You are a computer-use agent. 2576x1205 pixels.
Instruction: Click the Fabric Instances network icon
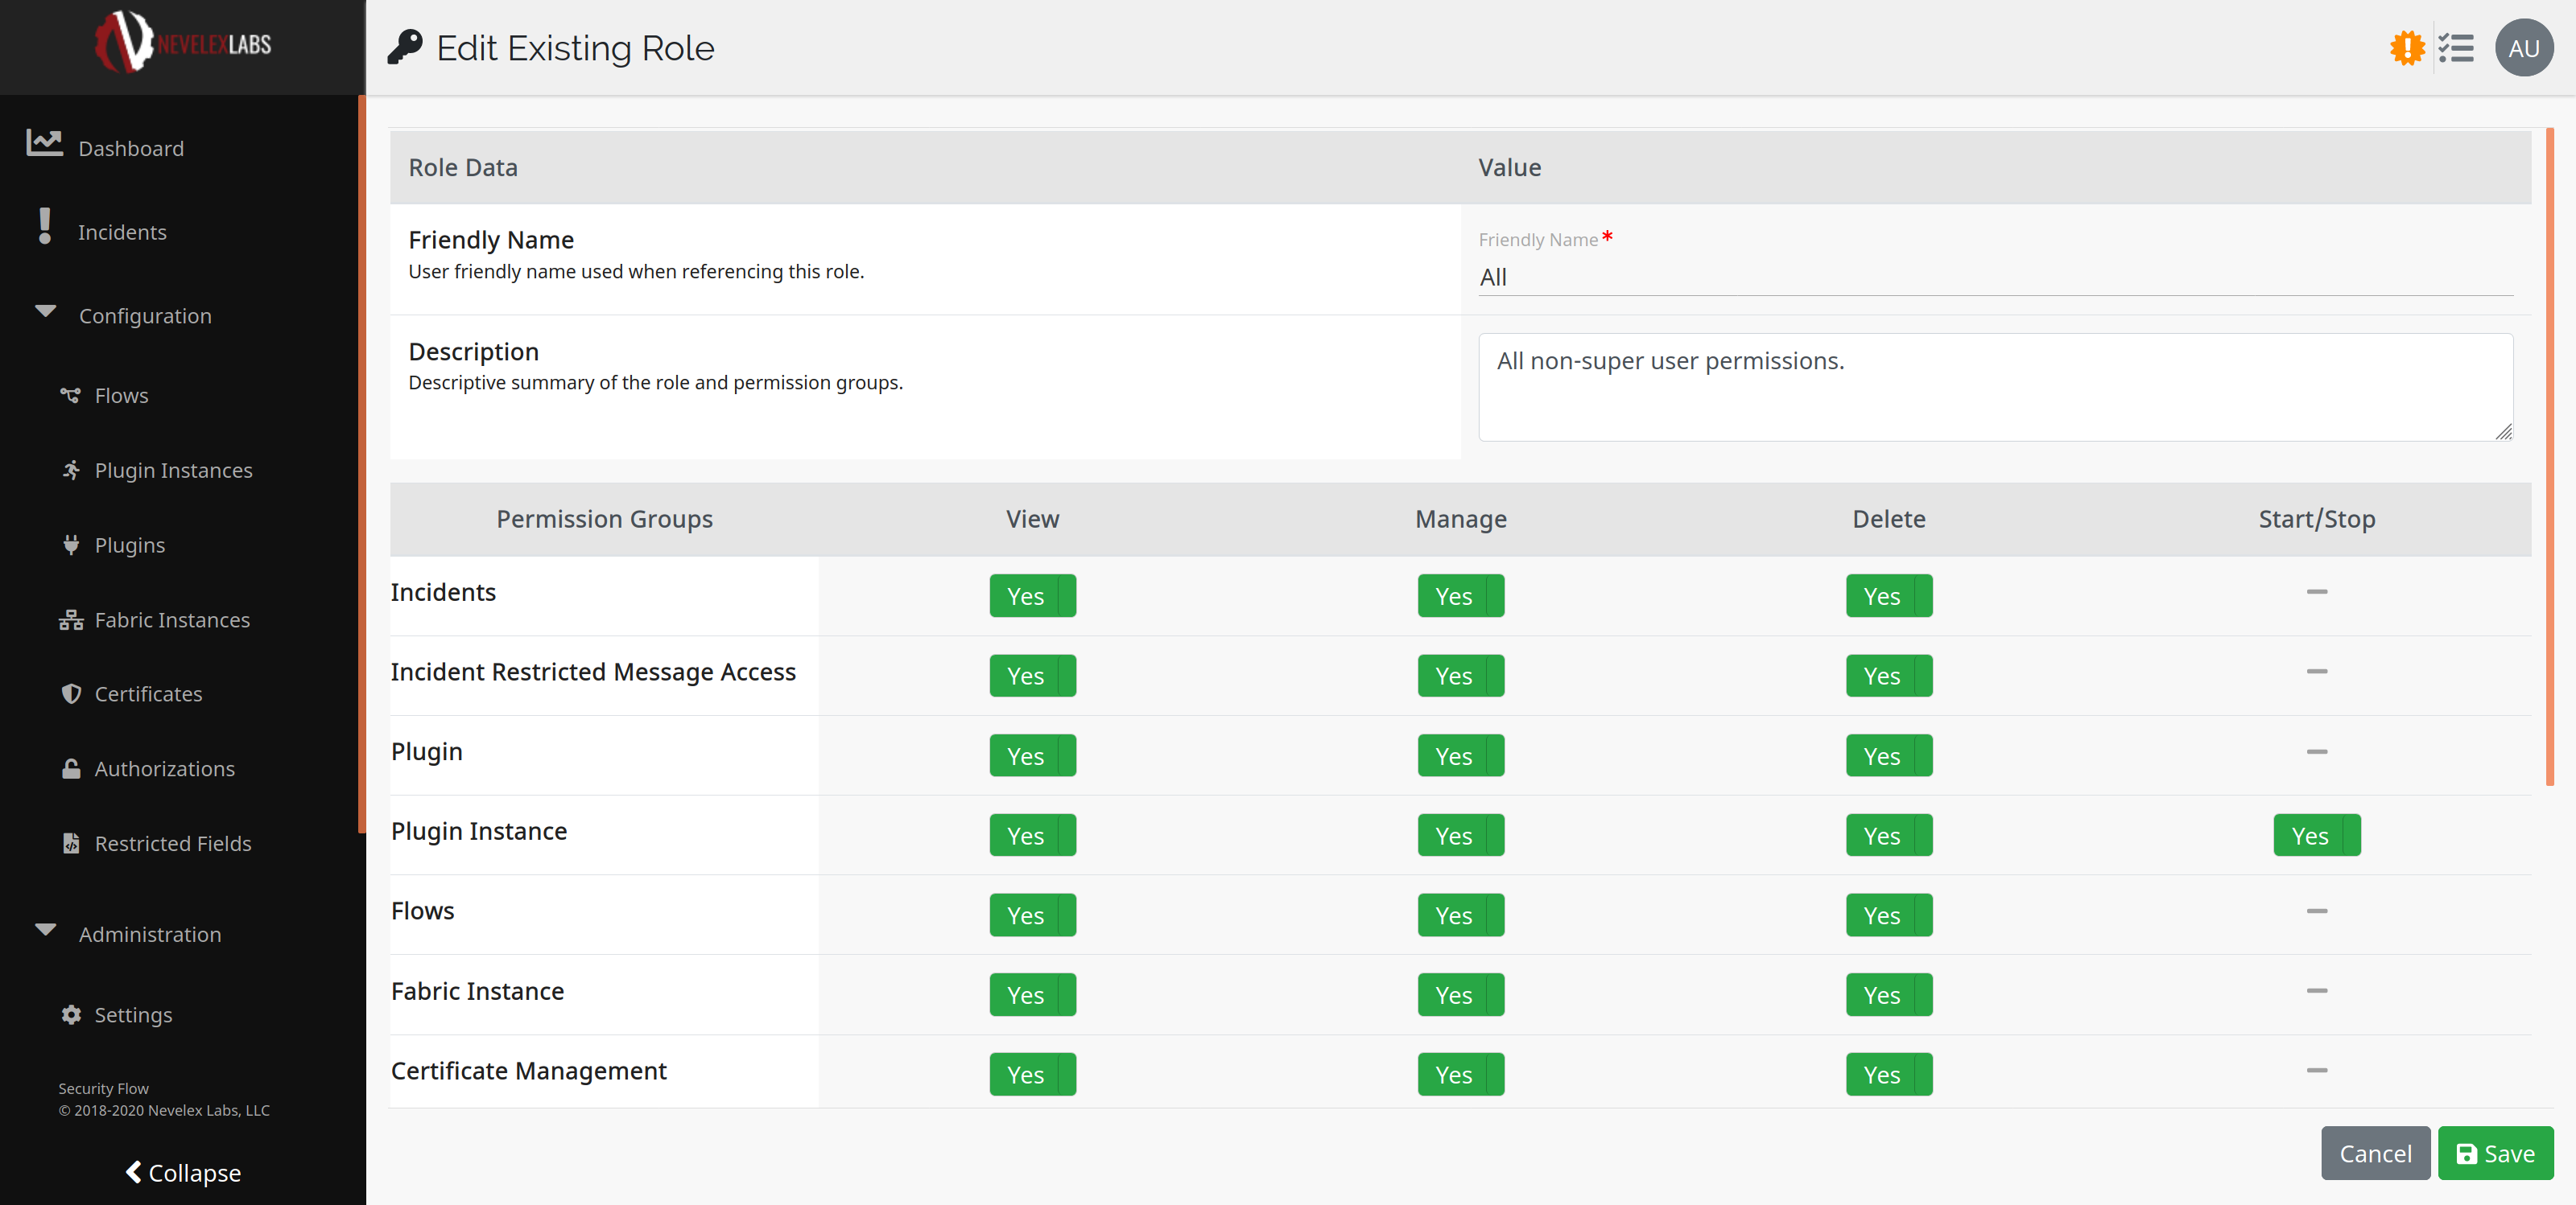(70, 620)
